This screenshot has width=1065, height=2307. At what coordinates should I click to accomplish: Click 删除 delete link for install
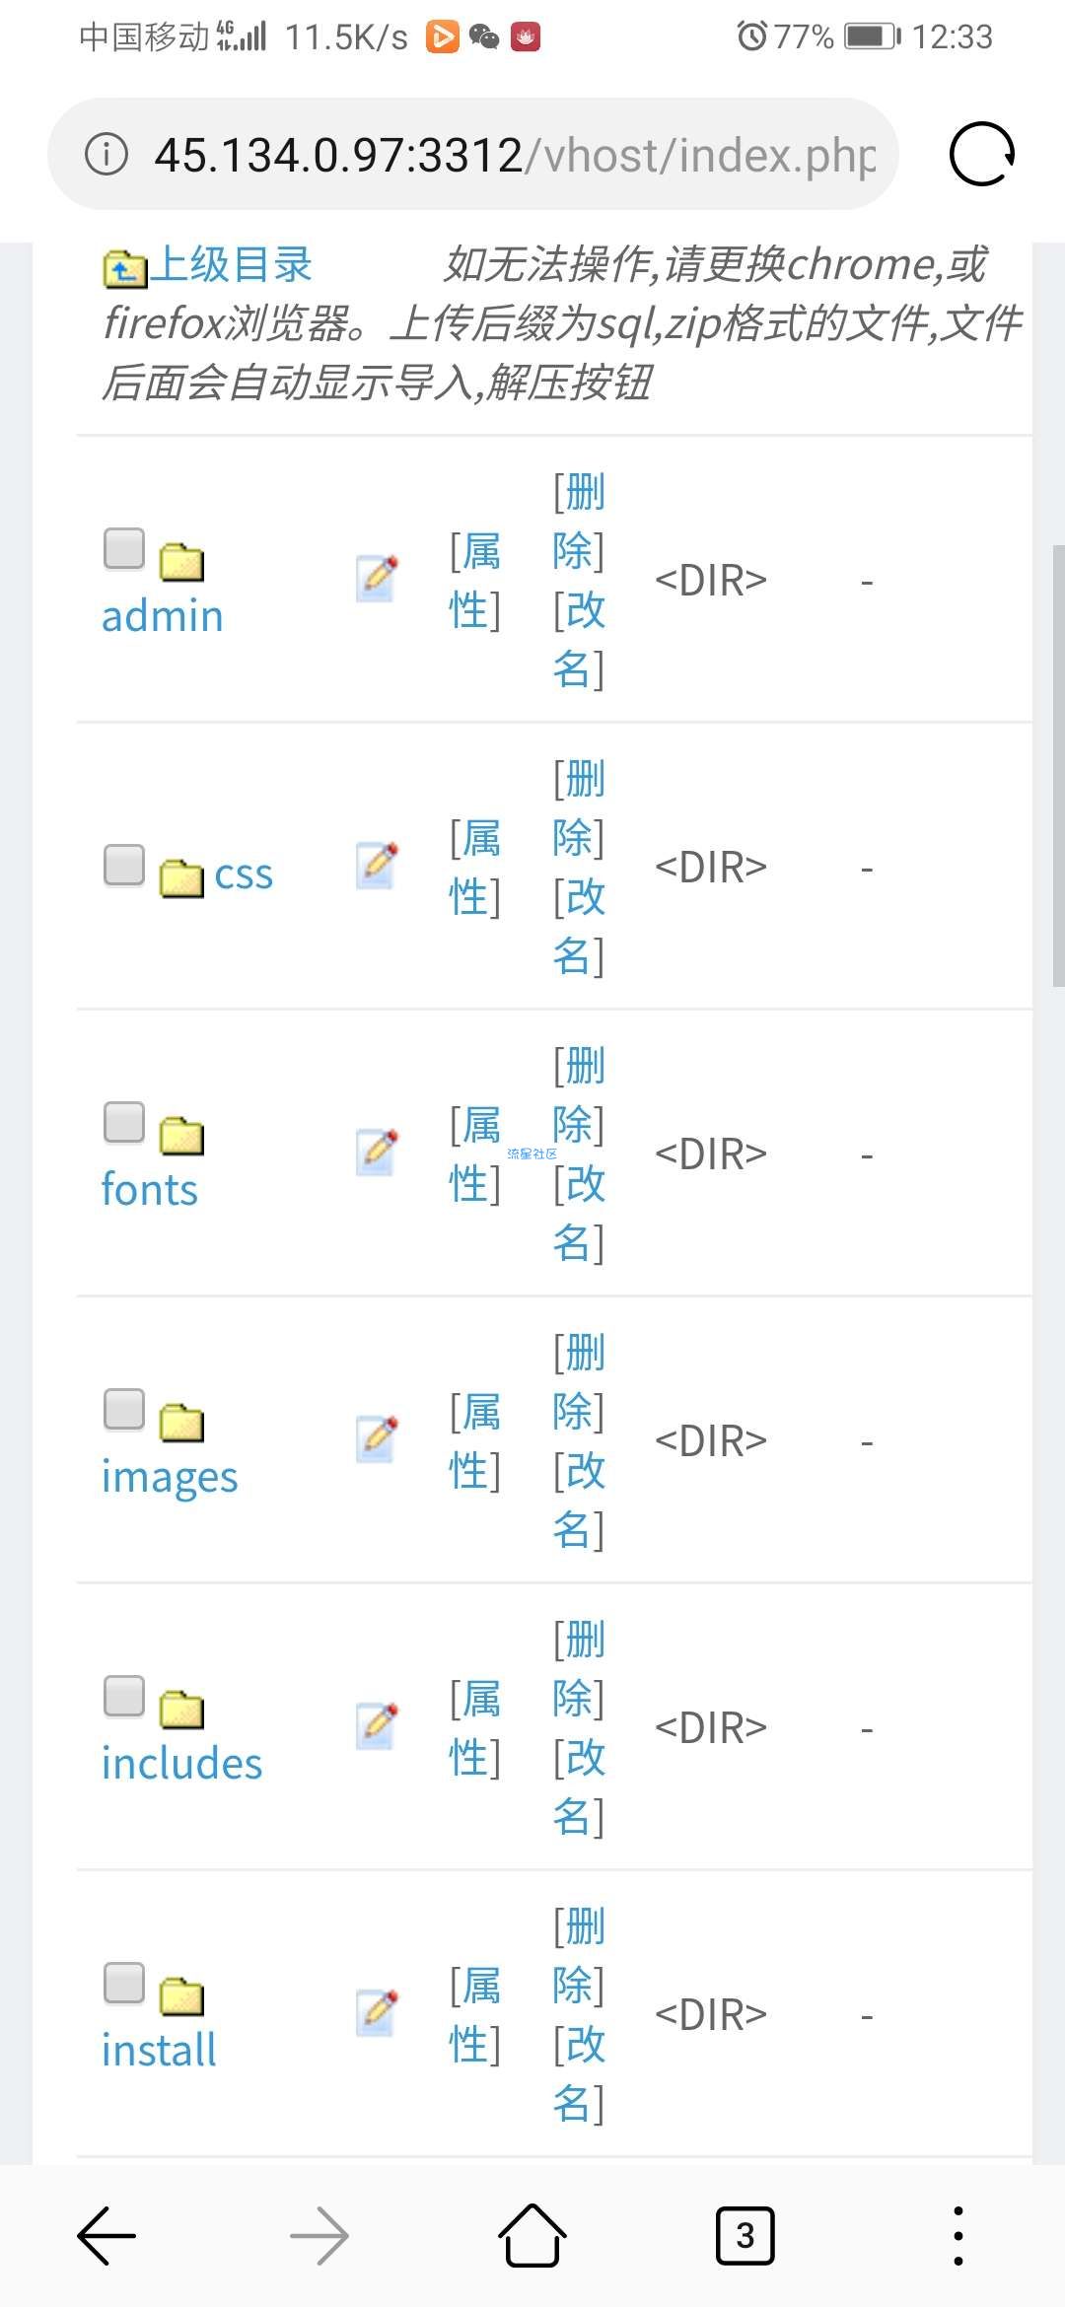pos(579,1954)
